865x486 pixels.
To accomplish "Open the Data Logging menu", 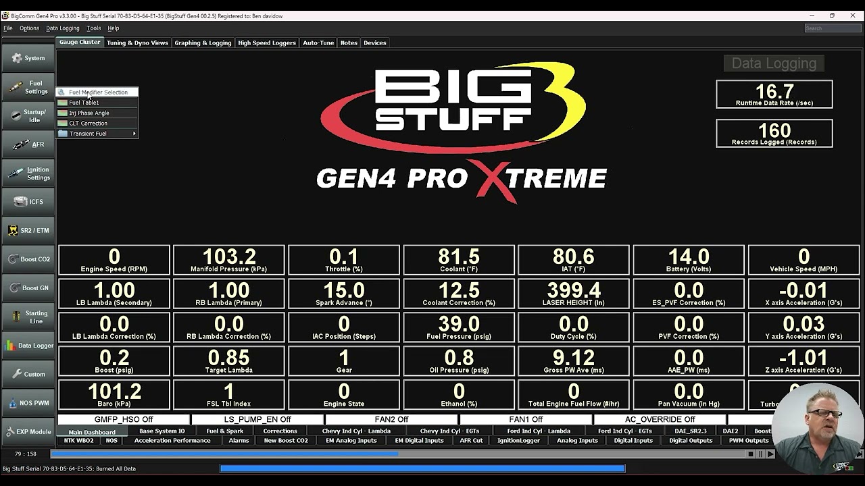I will point(63,28).
